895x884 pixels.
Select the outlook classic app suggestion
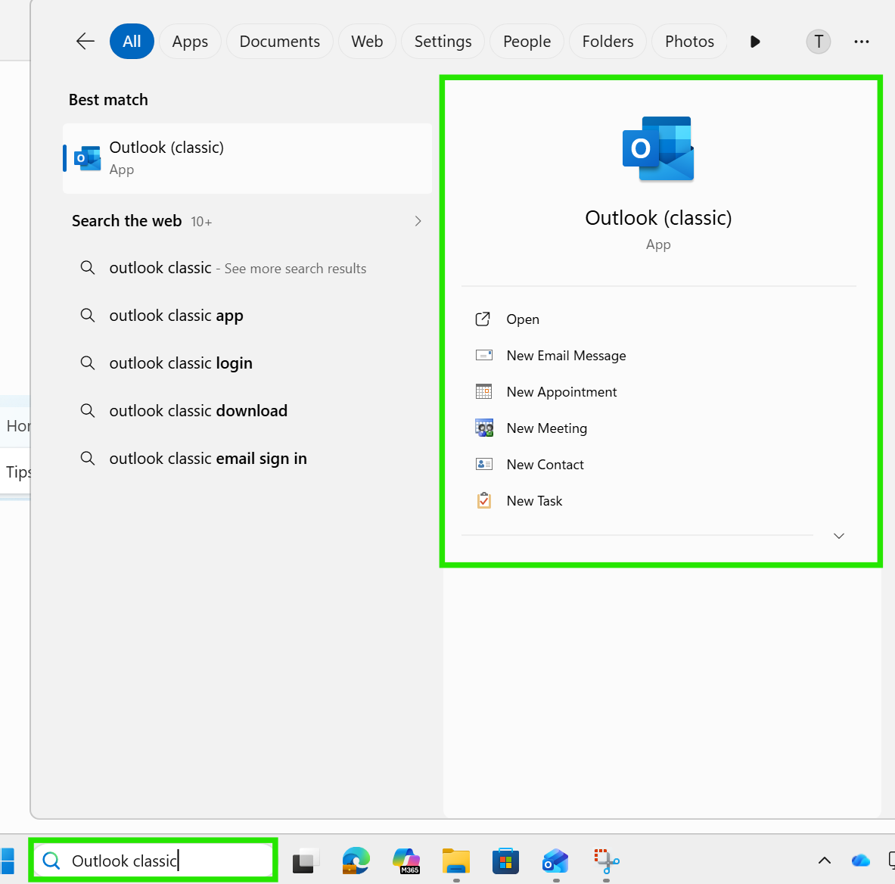247,315
